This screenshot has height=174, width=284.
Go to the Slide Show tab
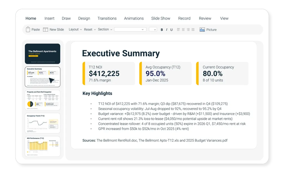[161, 19]
